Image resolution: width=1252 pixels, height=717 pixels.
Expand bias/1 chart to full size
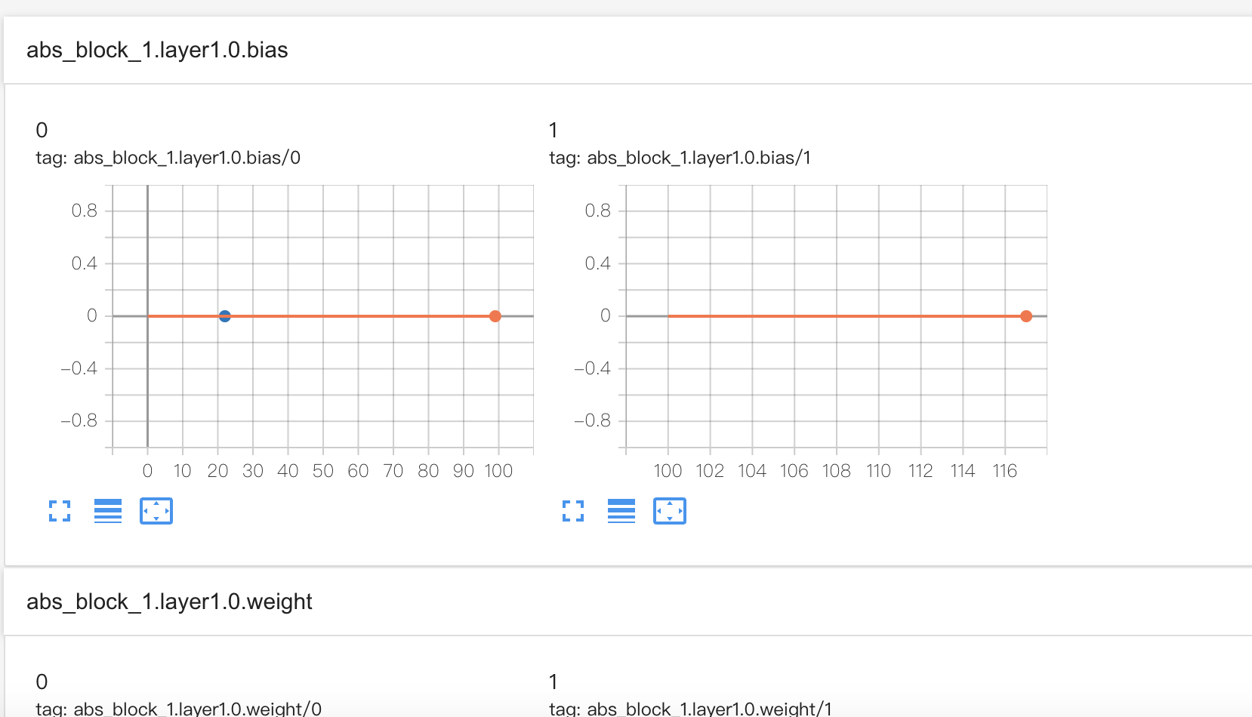573,511
